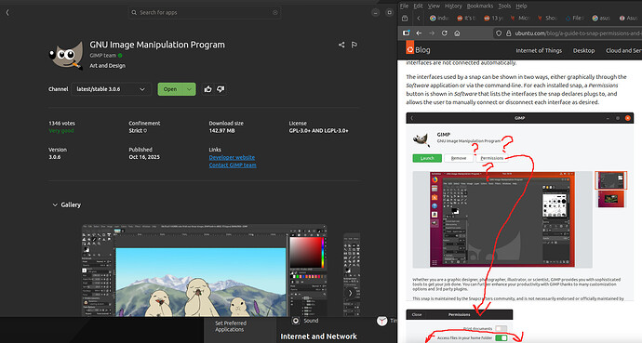Switch to the 'Indu' Firefox tab

pos(439,18)
